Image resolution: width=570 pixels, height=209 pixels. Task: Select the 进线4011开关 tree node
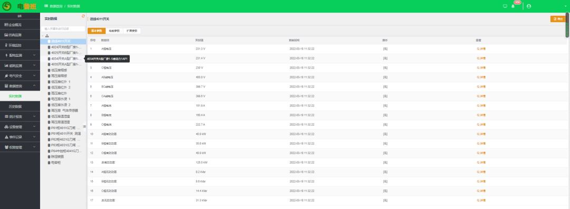pos(63,42)
